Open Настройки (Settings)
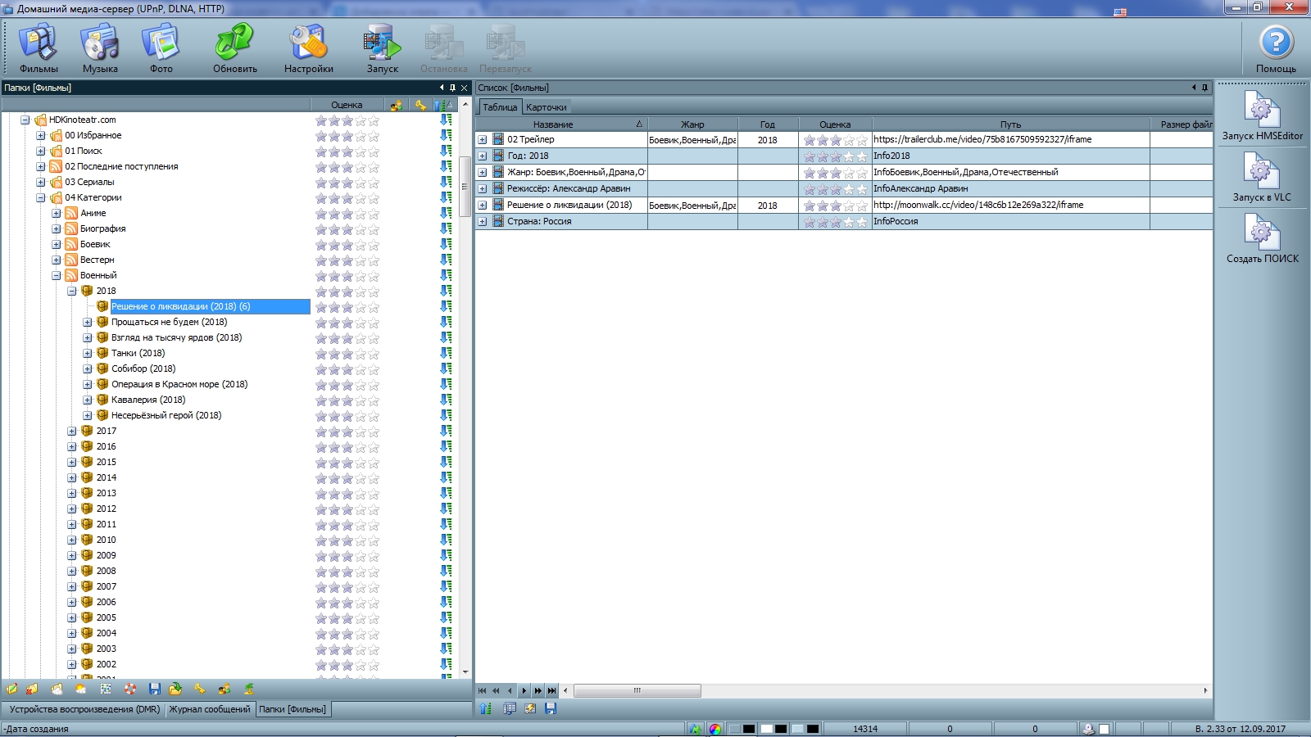 click(308, 47)
